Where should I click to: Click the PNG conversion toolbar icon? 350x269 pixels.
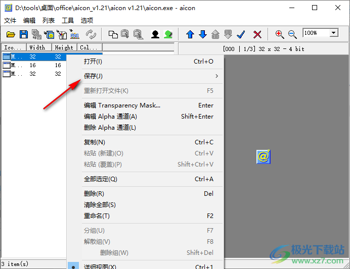tap(74, 34)
